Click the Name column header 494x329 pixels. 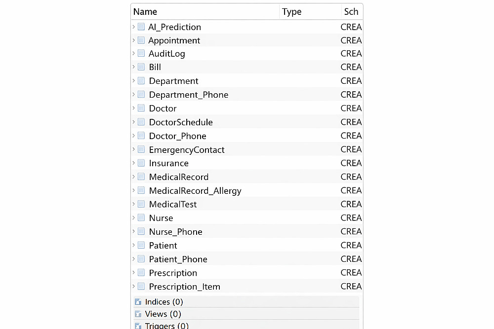coord(145,12)
